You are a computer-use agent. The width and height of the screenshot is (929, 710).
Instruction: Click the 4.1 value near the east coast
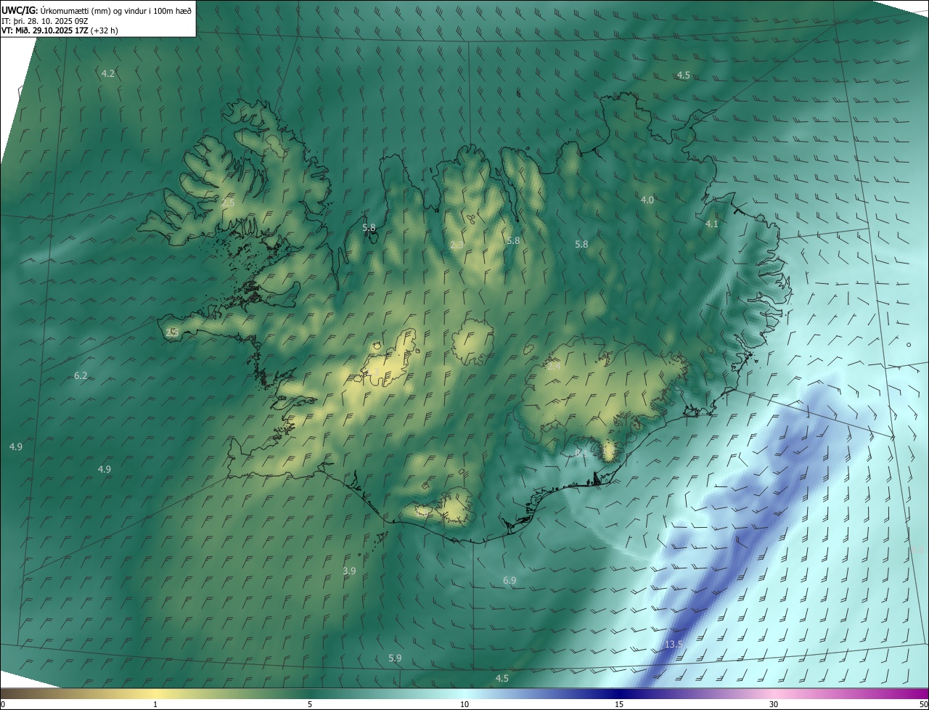(x=712, y=224)
